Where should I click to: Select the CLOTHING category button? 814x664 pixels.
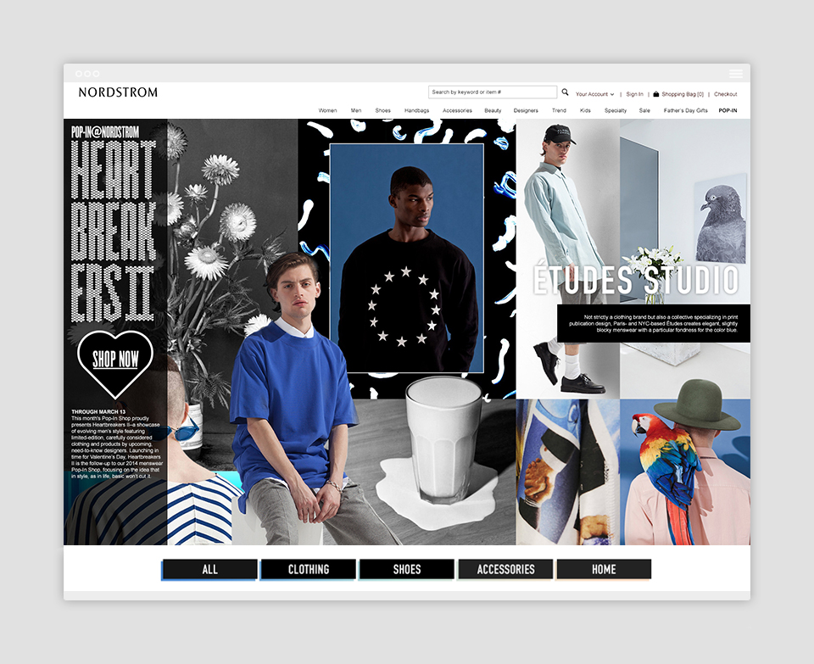pos(309,570)
